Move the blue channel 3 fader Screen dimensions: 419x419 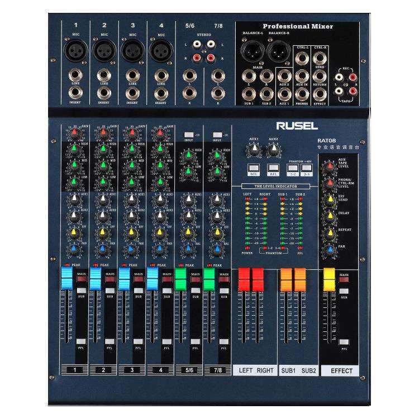pos(124,279)
